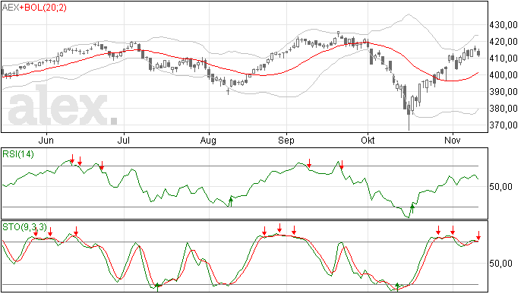524x294 pixels.
Task: Select the Nov month label
Action: coord(453,141)
